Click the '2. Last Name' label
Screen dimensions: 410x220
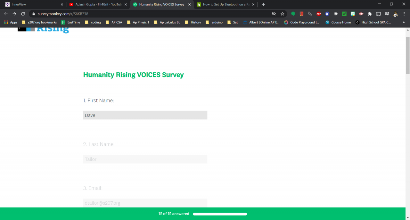[x=98, y=144]
